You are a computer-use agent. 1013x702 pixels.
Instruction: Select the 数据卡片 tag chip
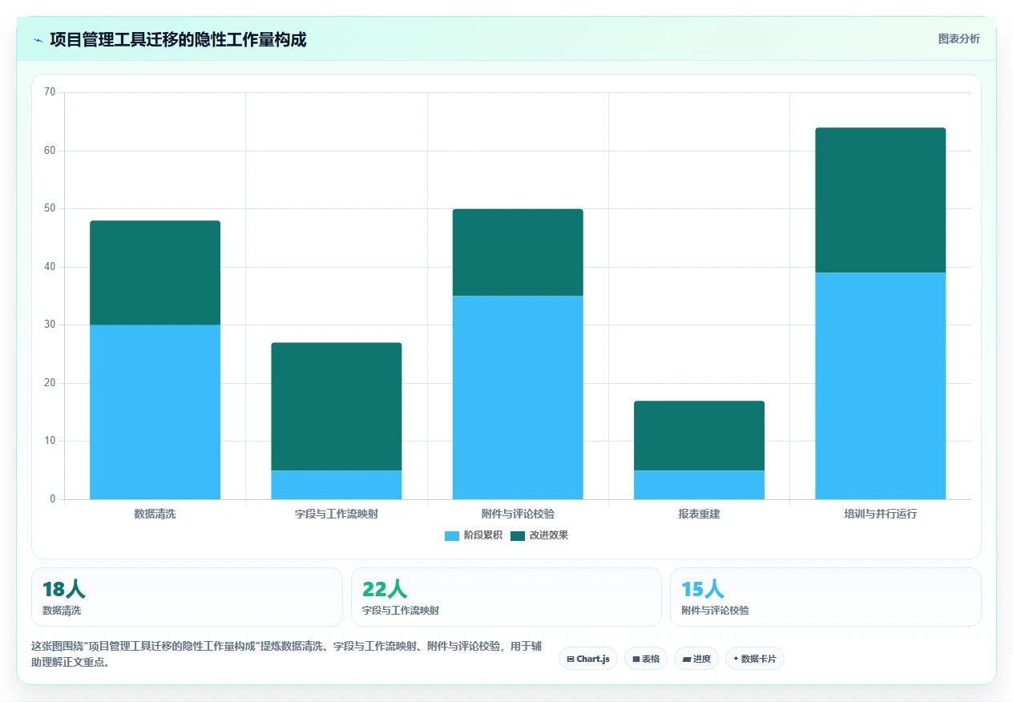click(755, 659)
